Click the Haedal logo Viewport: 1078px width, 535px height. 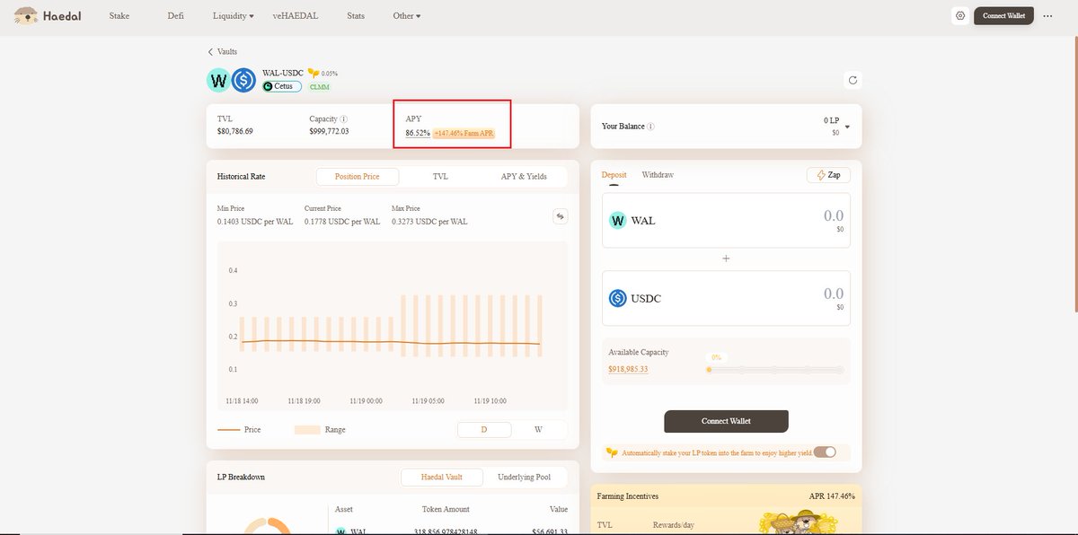48,16
